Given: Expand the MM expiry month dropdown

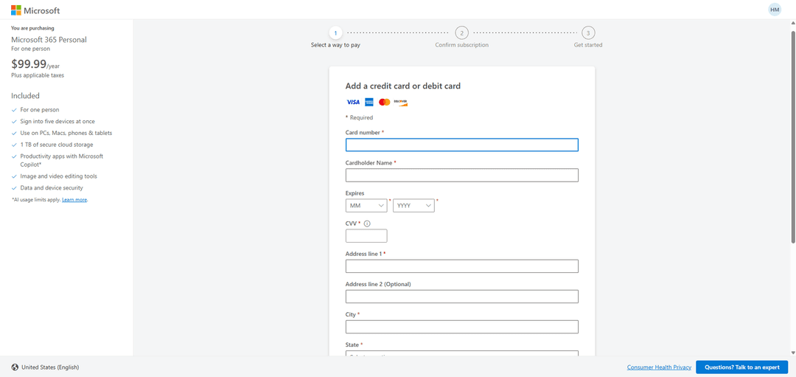Looking at the screenshot, I should tap(366, 206).
